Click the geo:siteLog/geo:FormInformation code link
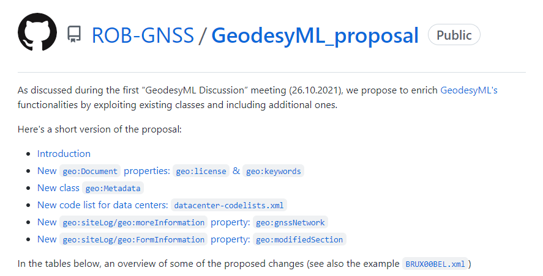The height and width of the screenshot is (276, 543). [x=133, y=239]
